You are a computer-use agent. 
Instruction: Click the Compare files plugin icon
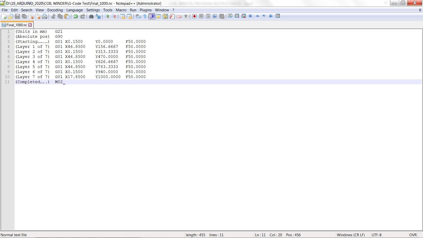pos(237,16)
